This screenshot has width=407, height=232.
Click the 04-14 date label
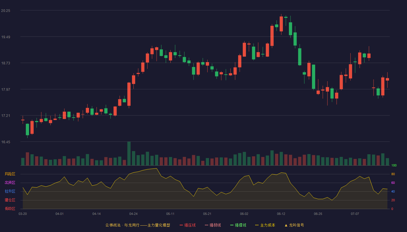[x=97, y=214]
